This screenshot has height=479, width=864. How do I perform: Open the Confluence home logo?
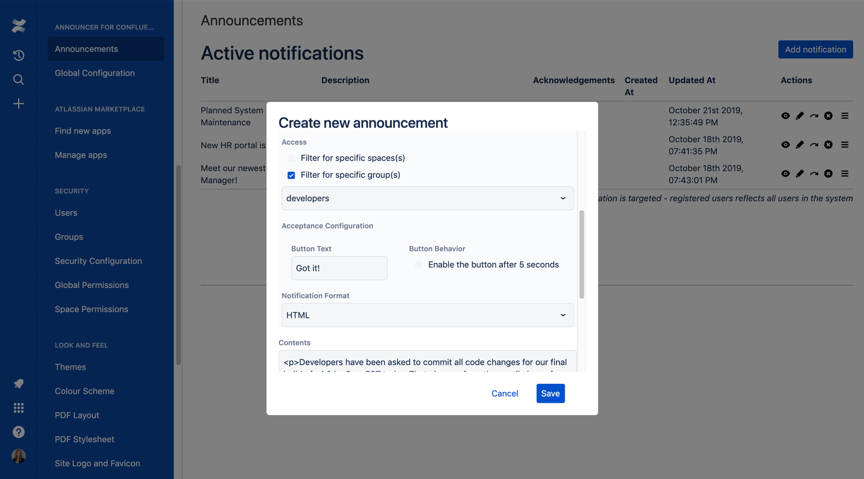19,26
